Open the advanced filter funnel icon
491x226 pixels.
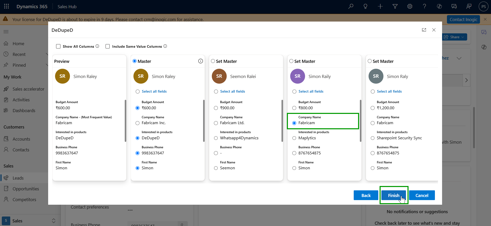point(395,6)
